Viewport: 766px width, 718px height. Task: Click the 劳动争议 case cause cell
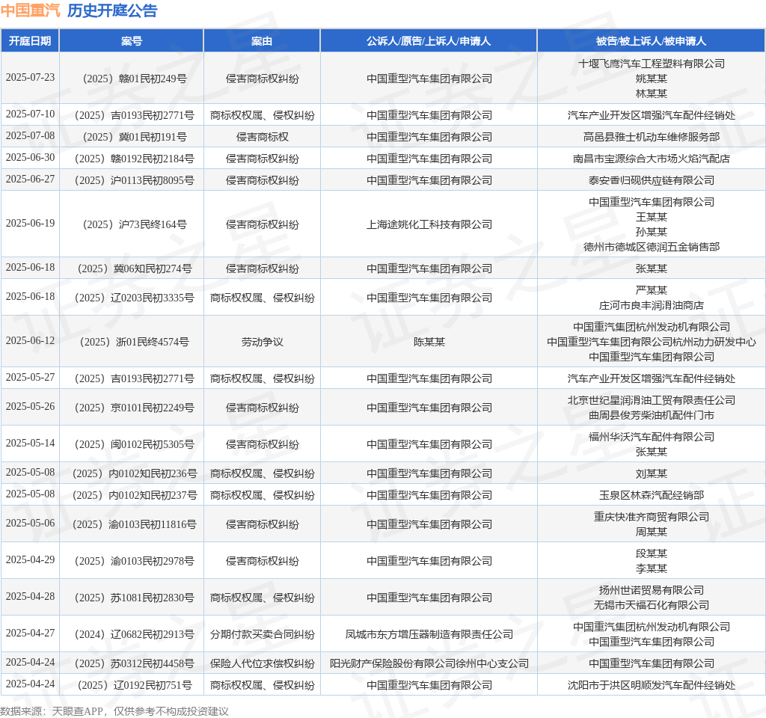pos(262,342)
